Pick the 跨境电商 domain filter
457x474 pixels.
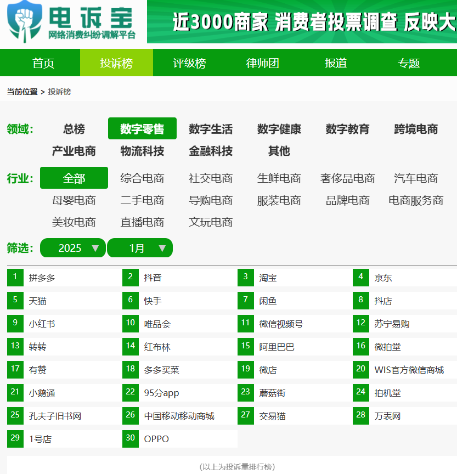click(416, 129)
